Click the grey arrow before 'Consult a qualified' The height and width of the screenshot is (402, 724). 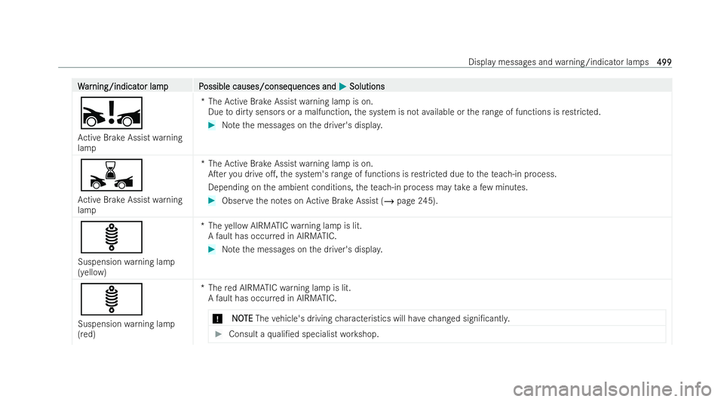click(x=219, y=334)
